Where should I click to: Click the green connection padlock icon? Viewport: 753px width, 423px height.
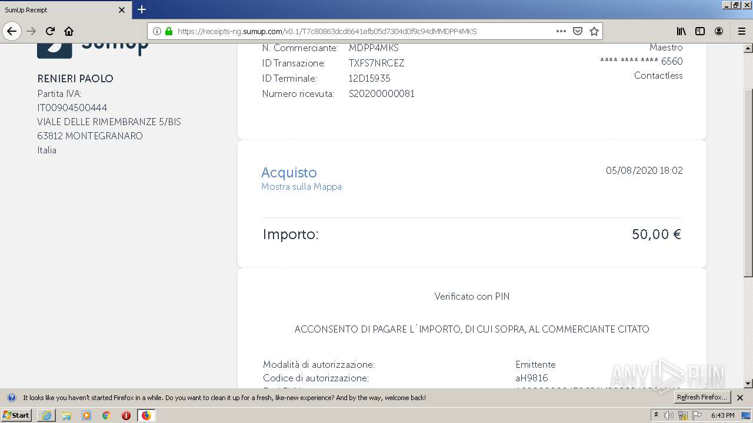tap(169, 31)
